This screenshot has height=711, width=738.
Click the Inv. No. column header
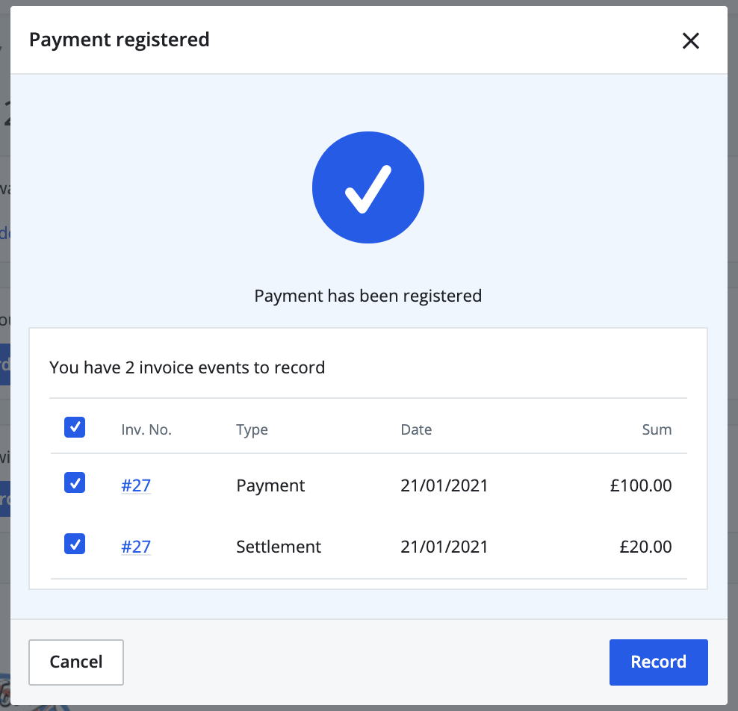(146, 429)
